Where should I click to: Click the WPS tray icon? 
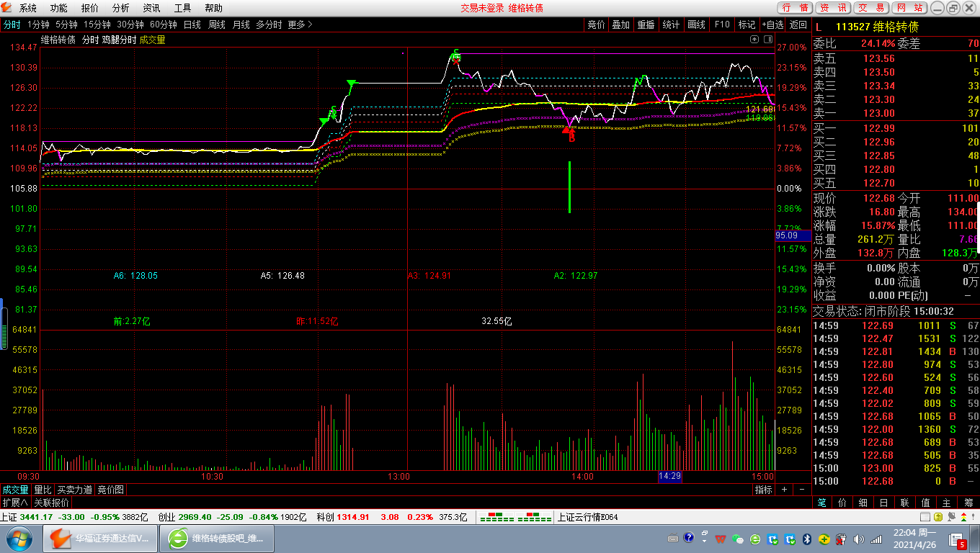(721, 539)
